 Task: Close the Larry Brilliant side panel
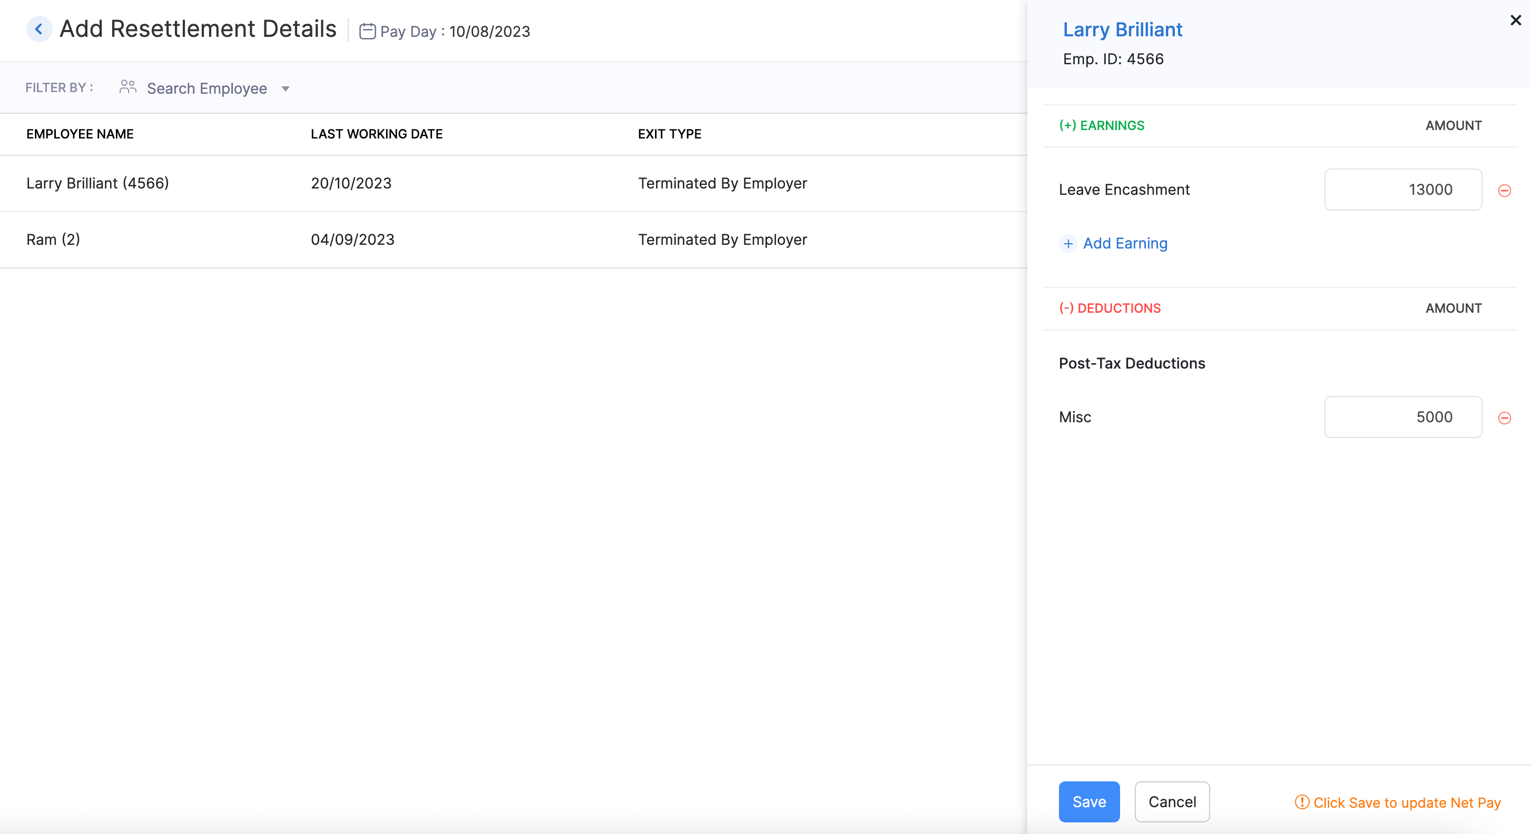1515,20
